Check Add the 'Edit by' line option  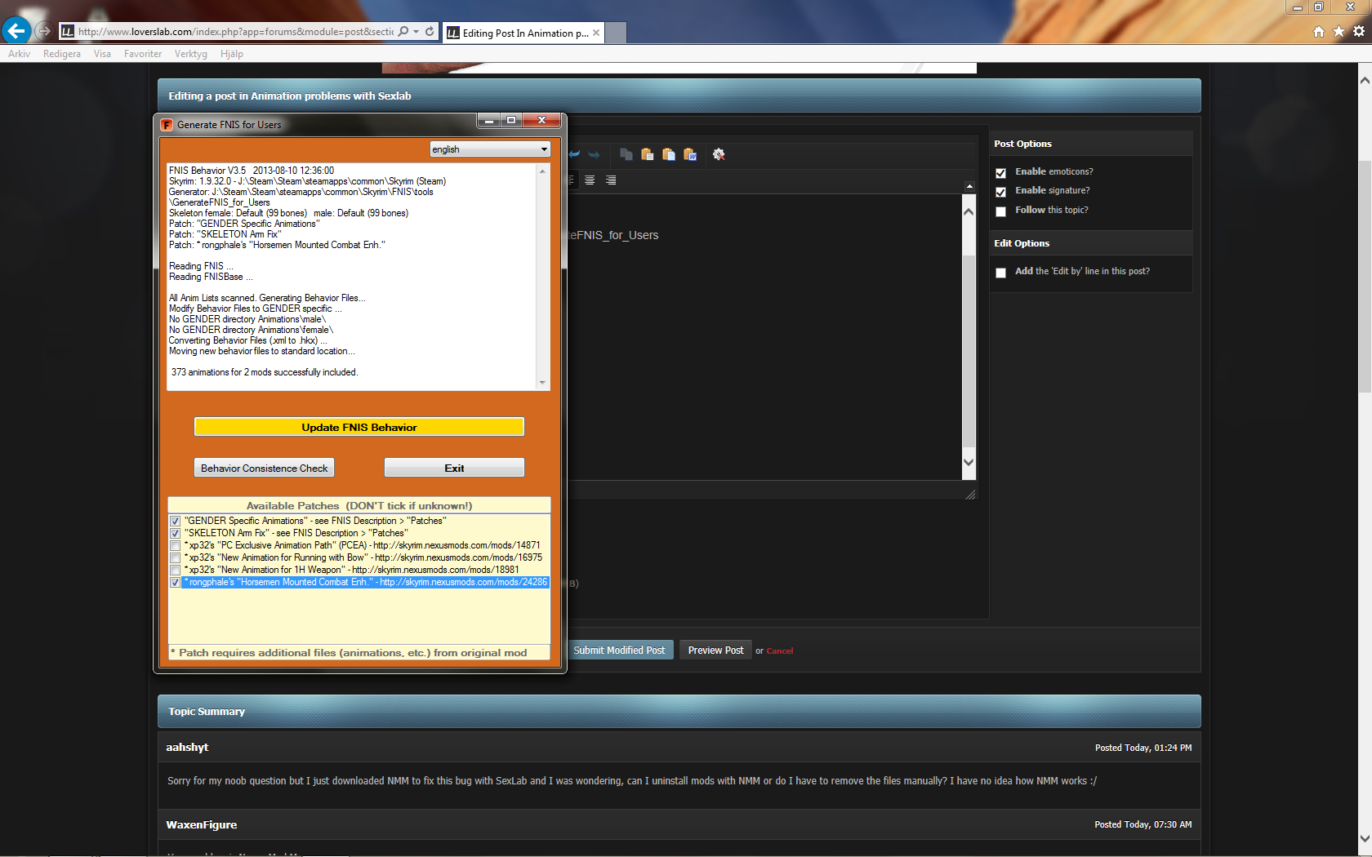(x=1000, y=273)
